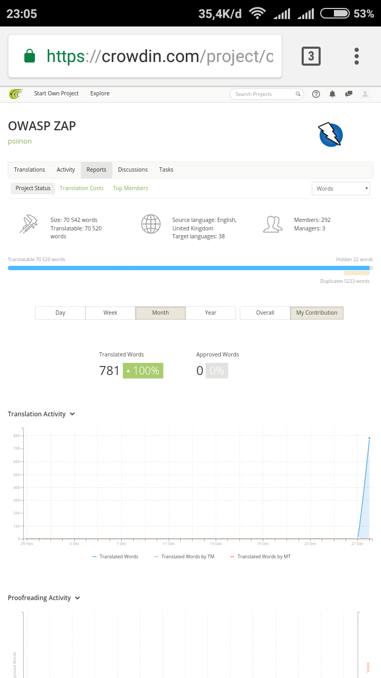
Task: Click the Duplicates 5223 words label
Action: [345, 281]
